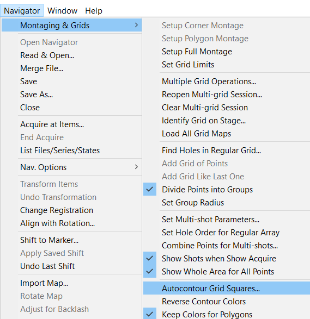Toggle Show Shots when Show Acquire
This screenshot has width=310, height=319.
pos(227,259)
